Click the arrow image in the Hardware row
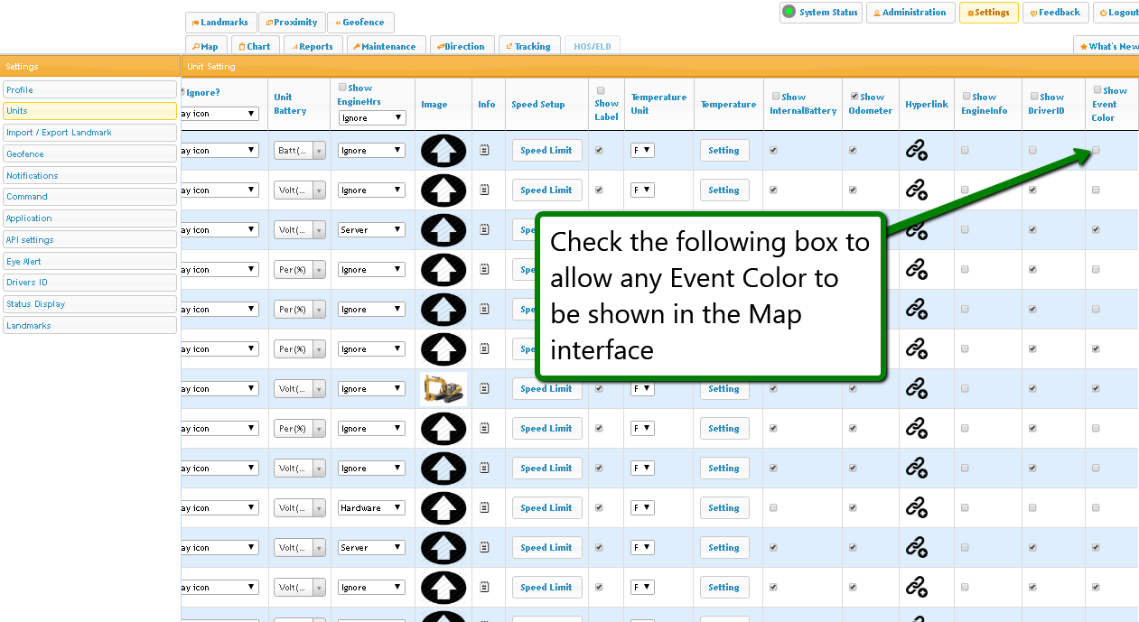This screenshot has height=622, width=1139. (443, 508)
